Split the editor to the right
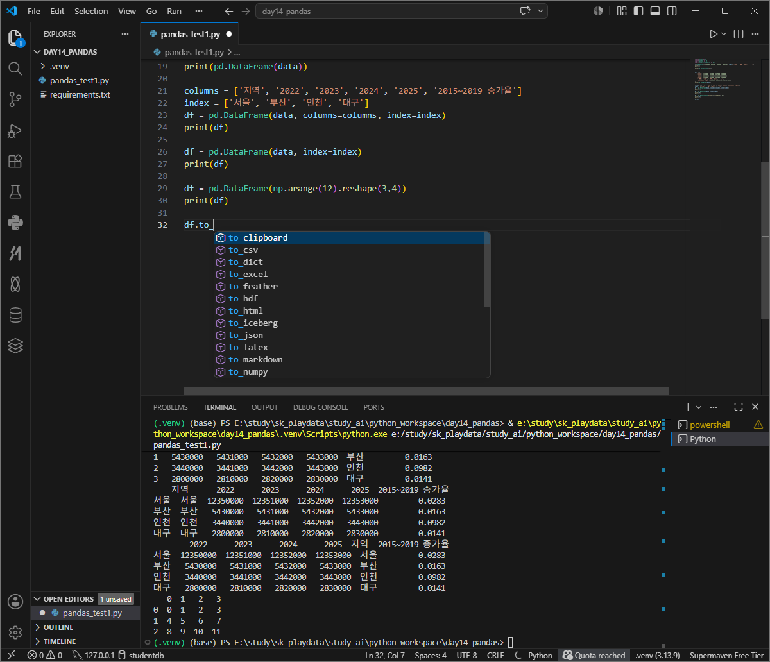770x662 pixels. (x=739, y=34)
